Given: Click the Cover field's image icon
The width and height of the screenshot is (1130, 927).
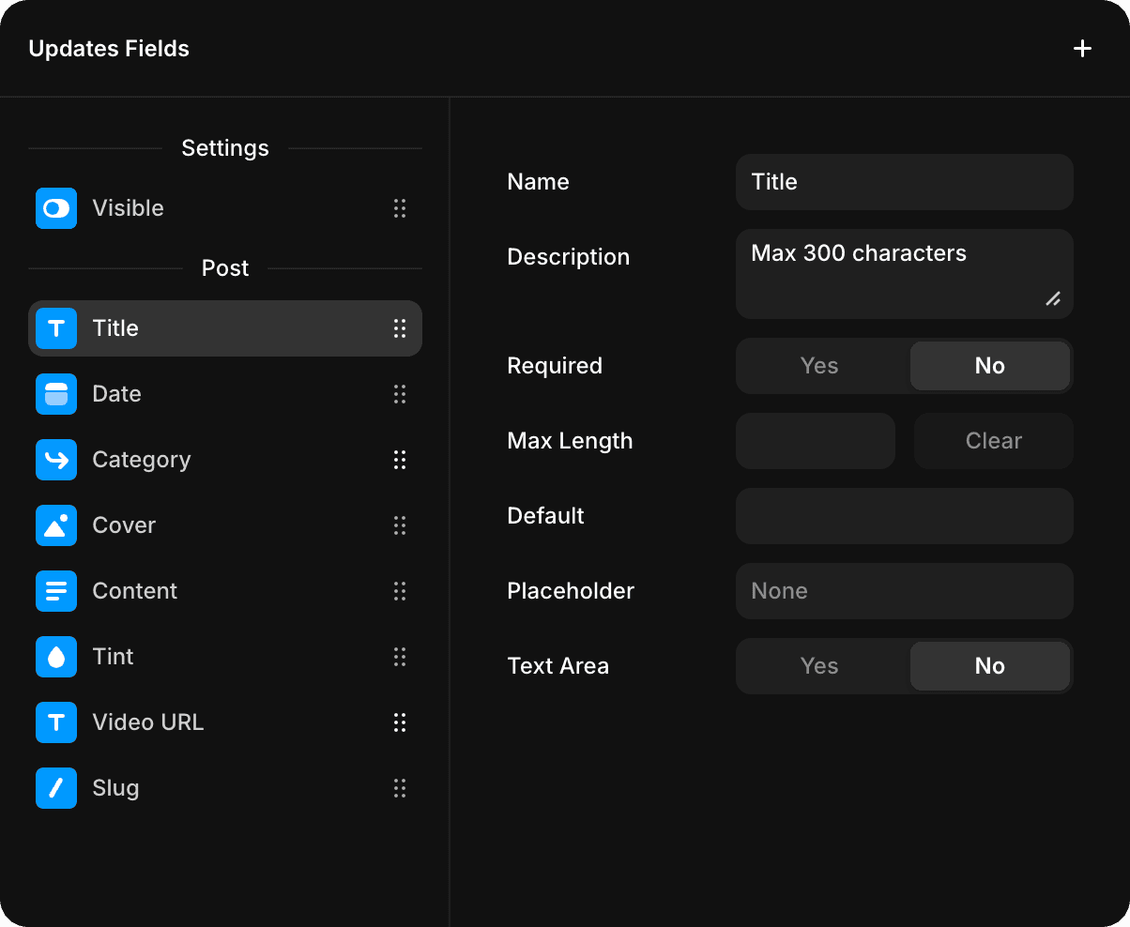Looking at the screenshot, I should (55, 525).
